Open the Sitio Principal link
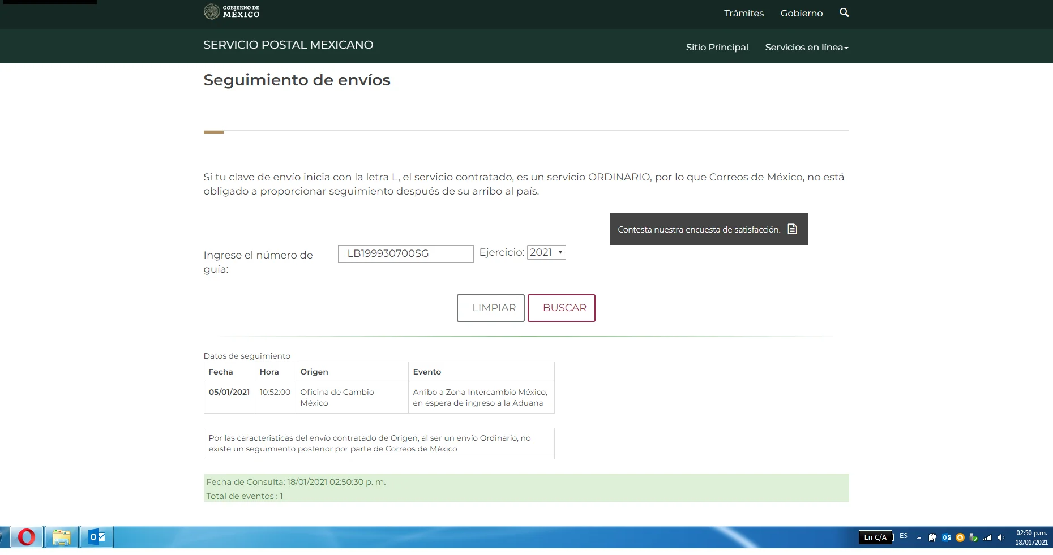The image size is (1053, 555). pos(717,47)
